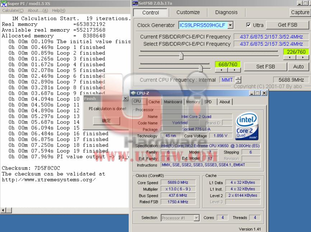Viewport: 311px width, 232px height.
Task: Click the Cores count field showing 4
Action: 223,218
